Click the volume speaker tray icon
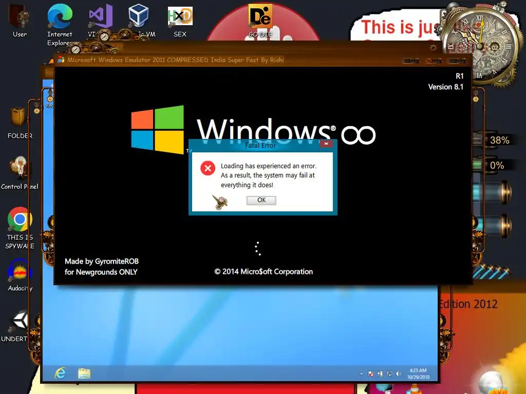The image size is (526, 394). (399, 373)
